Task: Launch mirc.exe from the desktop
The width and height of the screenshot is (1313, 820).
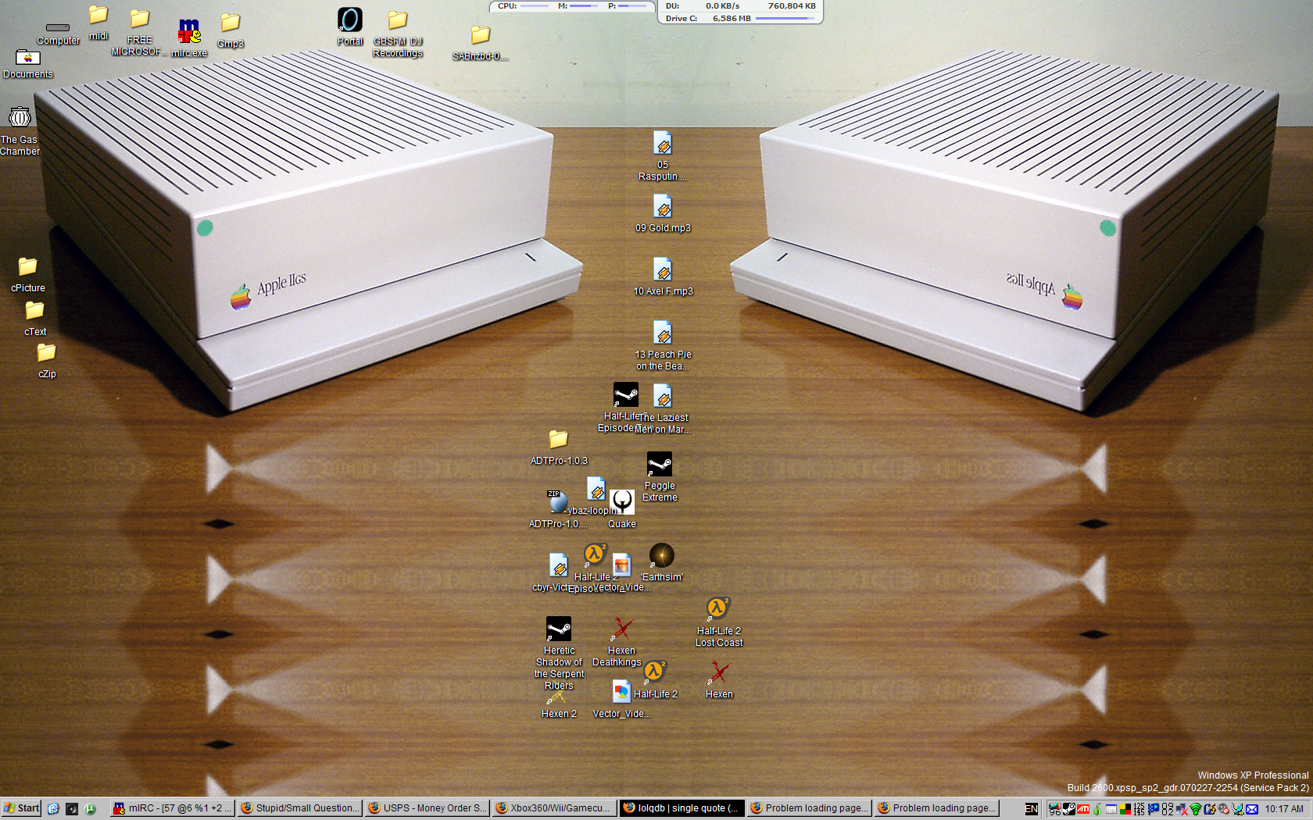Action: coord(189,32)
